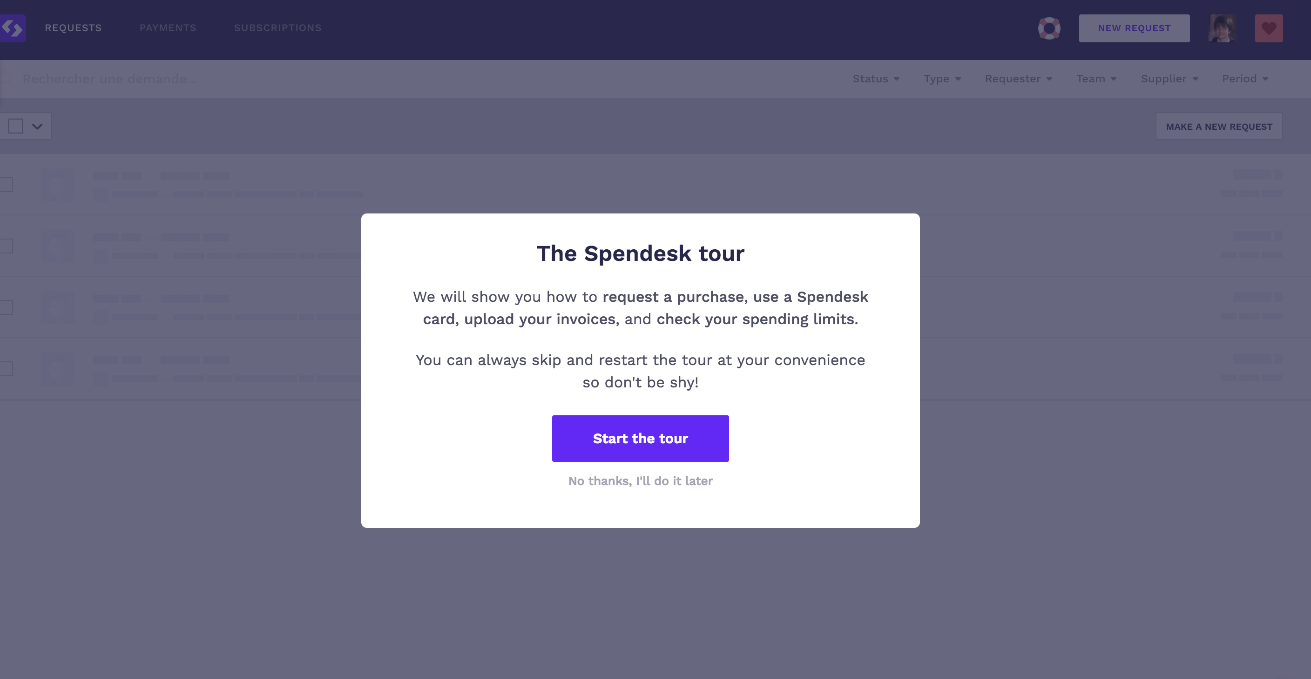Expand the Status filter dropdown
Image resolution: width=1311 pixels, height=679 pixels.
pyautogui.click(x=875, y=78)
